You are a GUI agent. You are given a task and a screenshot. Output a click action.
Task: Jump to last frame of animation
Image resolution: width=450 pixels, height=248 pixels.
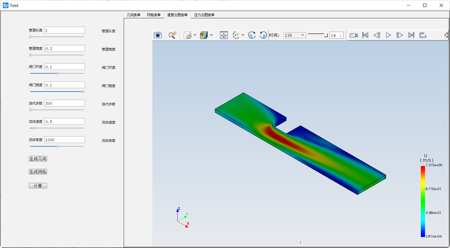[411, 35]
